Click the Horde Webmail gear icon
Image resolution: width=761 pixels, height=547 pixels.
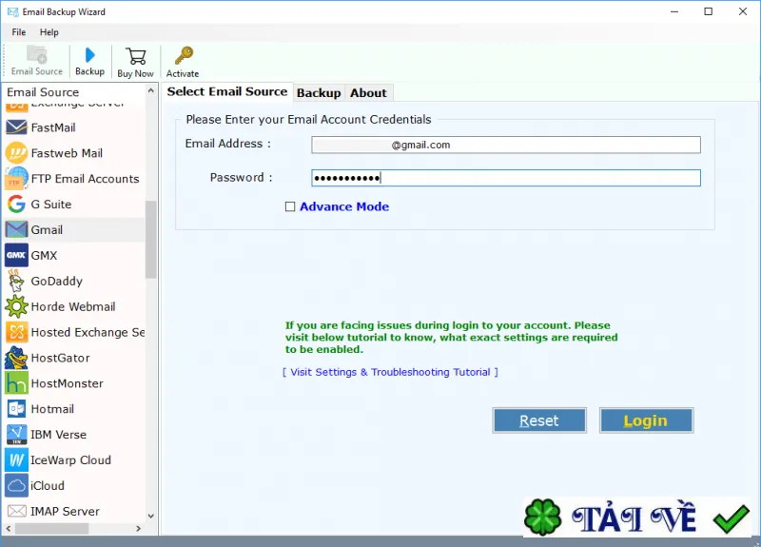pyautogui.click(x=16, y=306)
